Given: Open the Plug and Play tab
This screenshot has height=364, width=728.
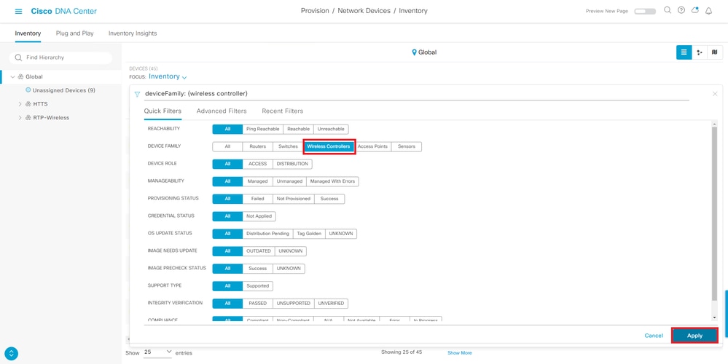Looking at the screenshot, I should (x=75, y=33).
